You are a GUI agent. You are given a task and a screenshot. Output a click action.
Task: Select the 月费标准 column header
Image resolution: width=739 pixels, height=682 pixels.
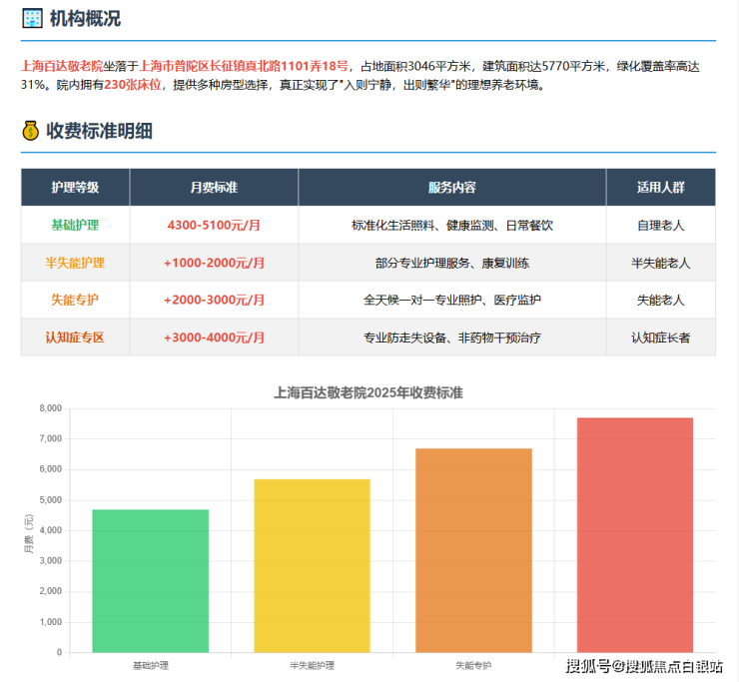pyautogui.click(x=213, y=188)
